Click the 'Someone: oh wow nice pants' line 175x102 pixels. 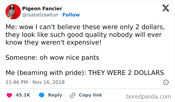tap(52, 57)
